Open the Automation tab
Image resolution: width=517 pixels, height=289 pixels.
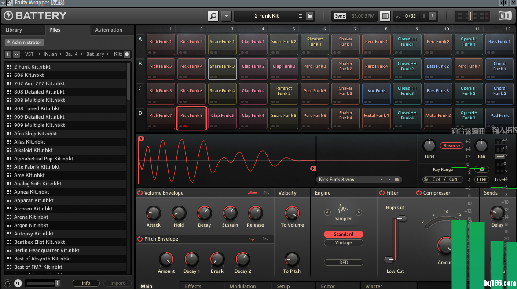point(109,30)
